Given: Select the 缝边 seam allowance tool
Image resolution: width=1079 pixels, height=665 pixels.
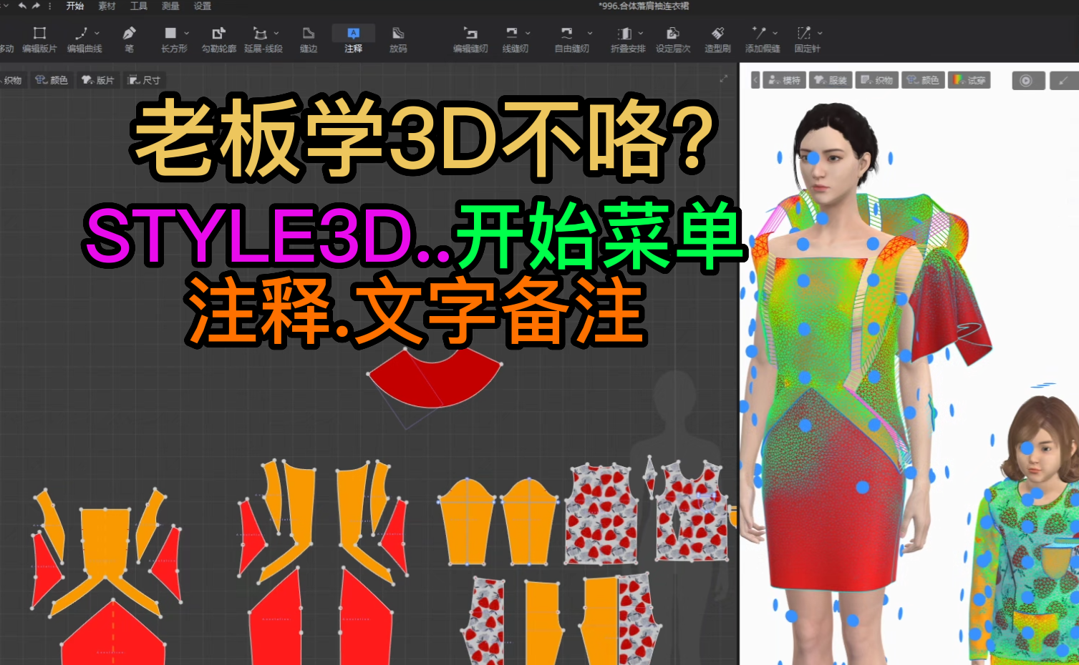Looking at the screenshot, I should (x=309, y=39).
